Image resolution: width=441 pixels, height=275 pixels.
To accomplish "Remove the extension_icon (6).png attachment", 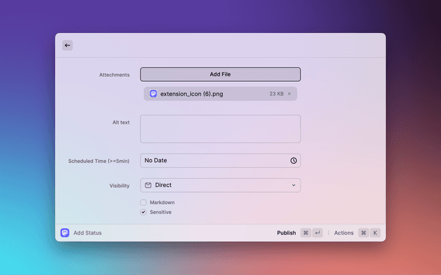I will pyautogui.click(x=289, y=93).
